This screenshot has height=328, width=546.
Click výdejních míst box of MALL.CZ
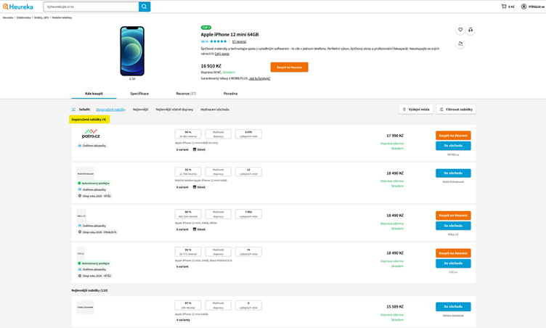pyautogui.click(x=248, y=214)
